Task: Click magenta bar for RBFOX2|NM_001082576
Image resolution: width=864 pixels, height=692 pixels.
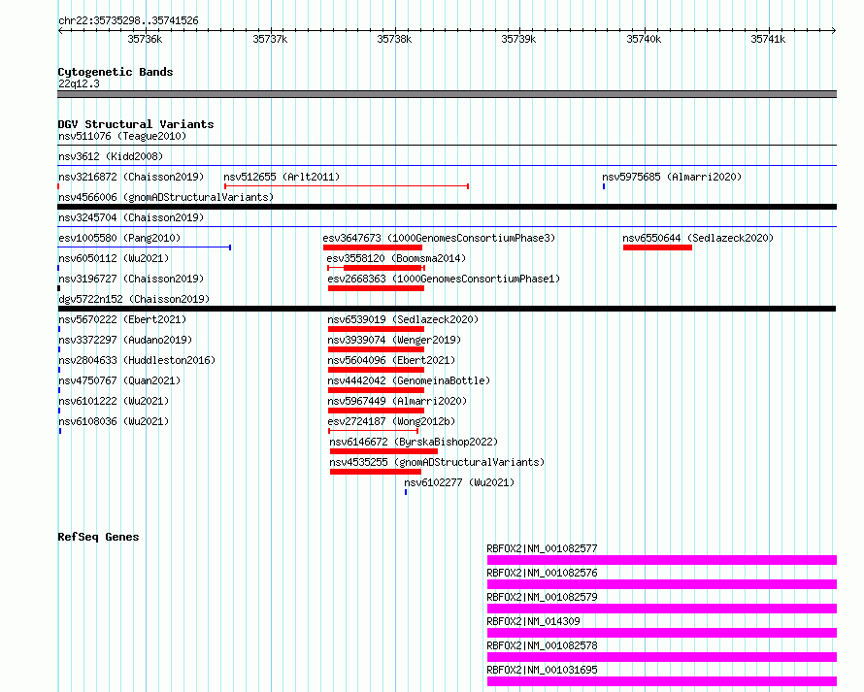Action: point(662,584)
